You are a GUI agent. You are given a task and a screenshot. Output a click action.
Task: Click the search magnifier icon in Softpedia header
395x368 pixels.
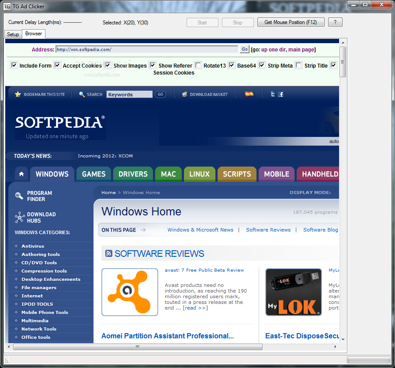coord(82,95)
